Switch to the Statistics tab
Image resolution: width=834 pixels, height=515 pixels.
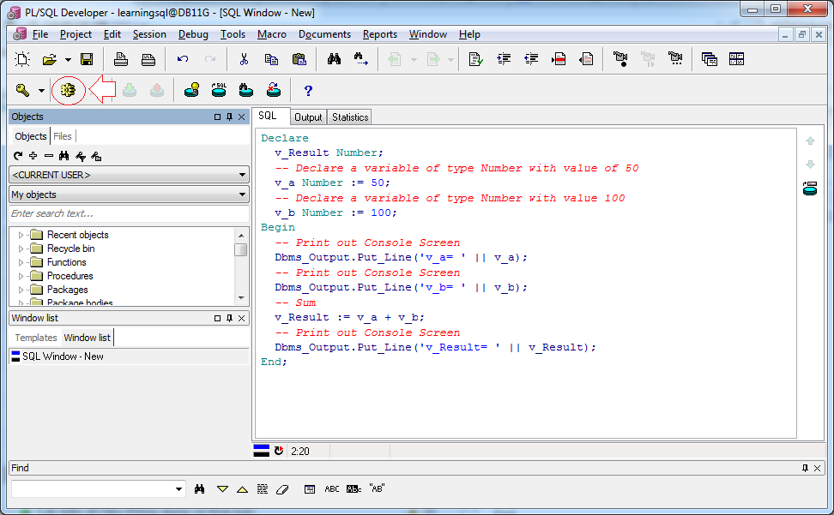350,117
